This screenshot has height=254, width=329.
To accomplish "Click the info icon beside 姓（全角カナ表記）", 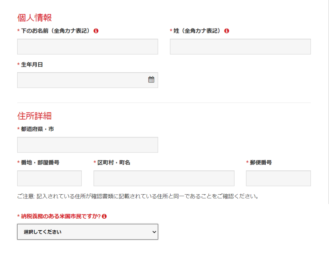I will (x=227, y=31).
